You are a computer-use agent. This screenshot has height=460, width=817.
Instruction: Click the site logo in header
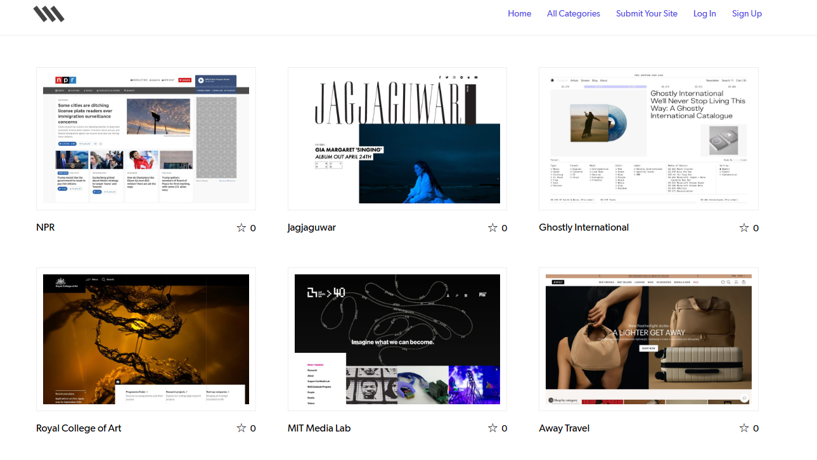pos(49,14)
